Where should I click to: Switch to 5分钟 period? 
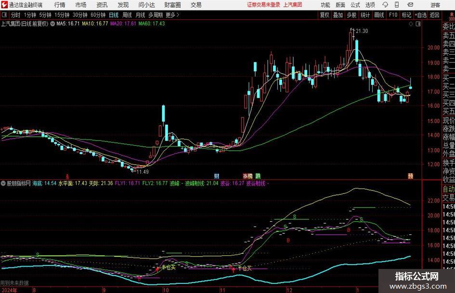tap(45, 15)
